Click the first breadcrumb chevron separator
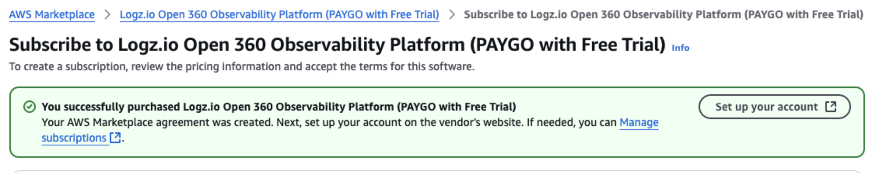This screenshot has height=173, width=872. (107, 15)
